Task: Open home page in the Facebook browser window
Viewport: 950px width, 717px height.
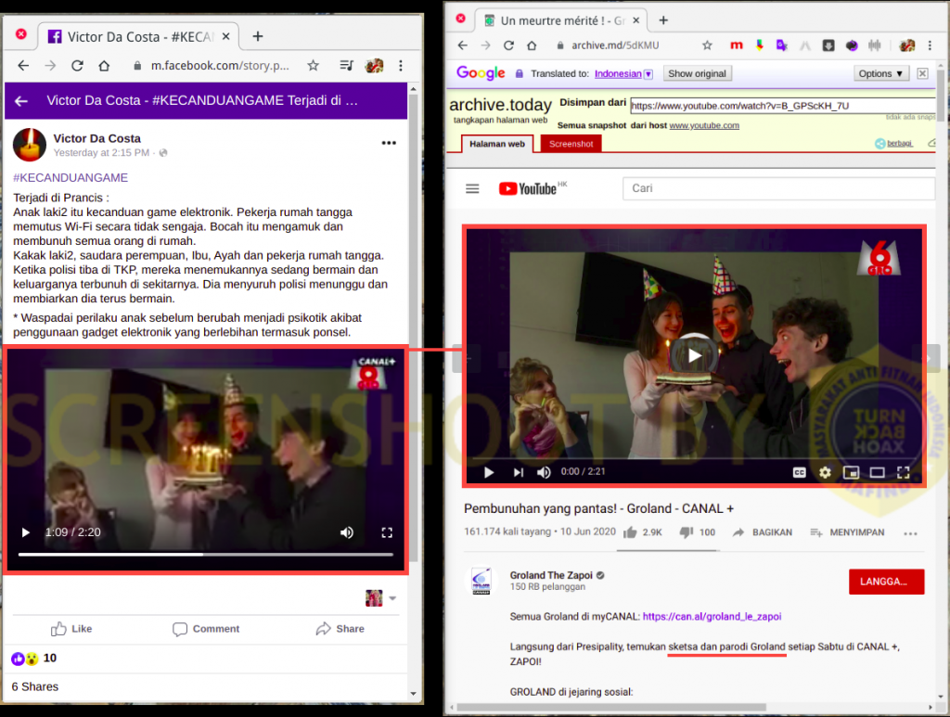Action: pos(104,66)
